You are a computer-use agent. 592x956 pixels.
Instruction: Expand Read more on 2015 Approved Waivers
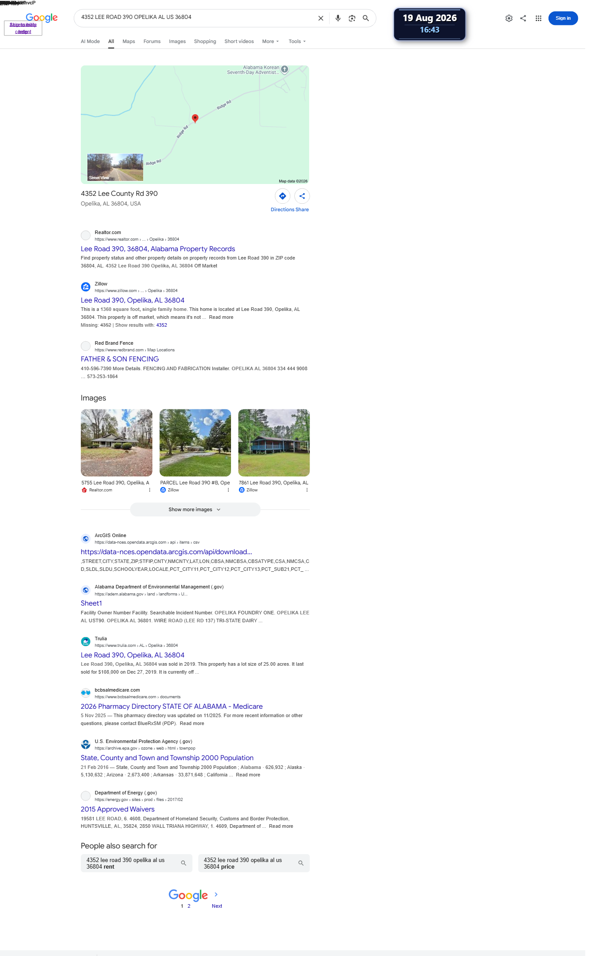pyautogui.click(x=281, y=826)
